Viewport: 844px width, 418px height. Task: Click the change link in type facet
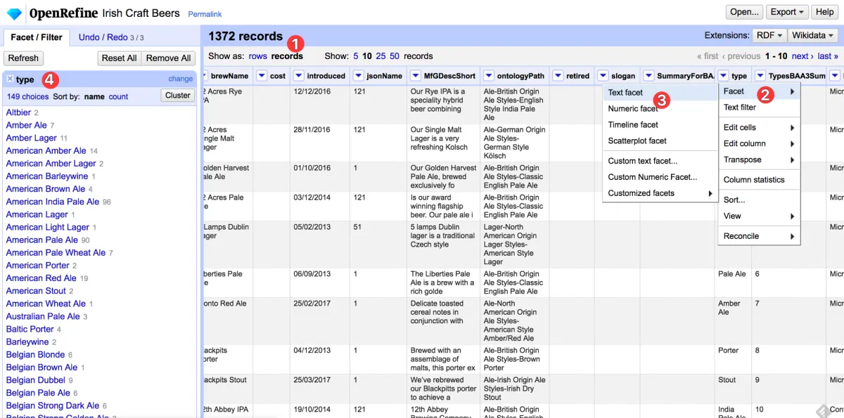tap(181, 79)
